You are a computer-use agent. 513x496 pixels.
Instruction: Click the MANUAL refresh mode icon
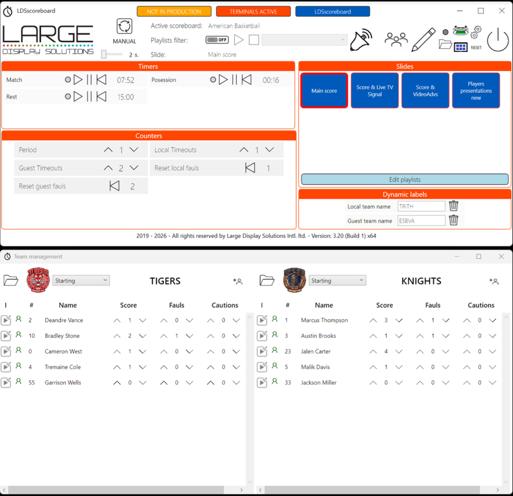click(124, 26)
